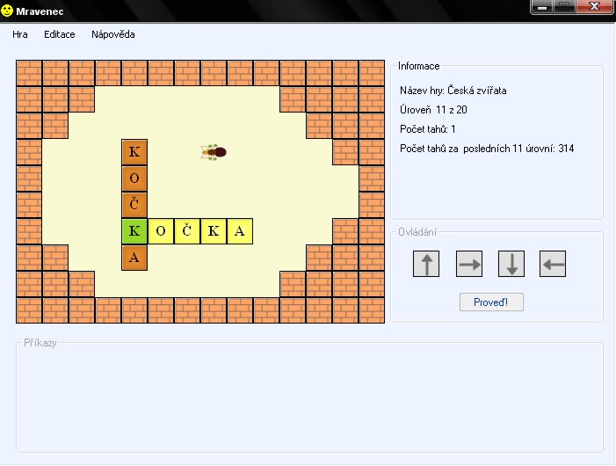Click the orange A letter block
The width and height of the screenshot is (616, 466).
(134, 258)
